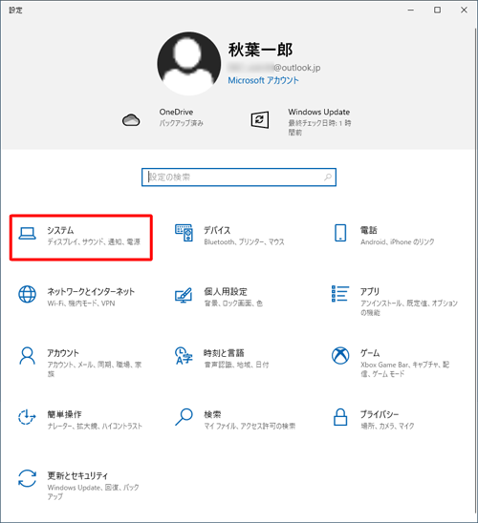Maximize the 設定 window
Screen dimensions: 478x523
pos(437,10)
